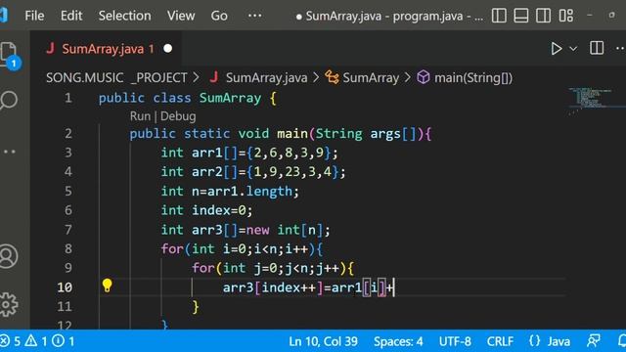Toggle the secondary side bar layout icon
Image resolution: width=626 pixels, height=352 pixels.
tap(543, 16)
